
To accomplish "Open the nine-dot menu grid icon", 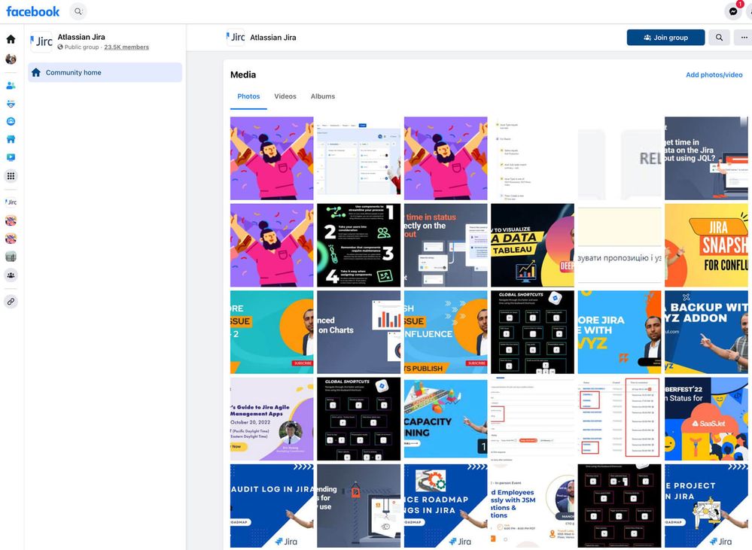I will pos(11,176).
